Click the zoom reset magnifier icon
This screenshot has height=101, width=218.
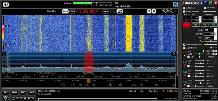tap(171, 11)
